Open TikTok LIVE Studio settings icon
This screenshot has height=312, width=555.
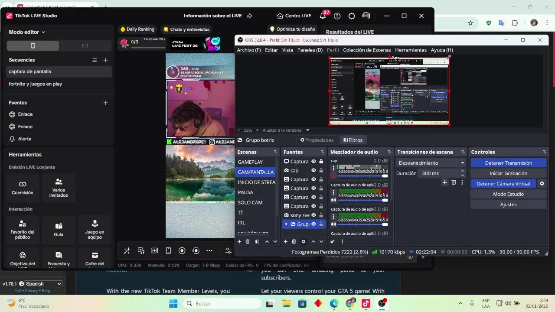tap(352, 16)
